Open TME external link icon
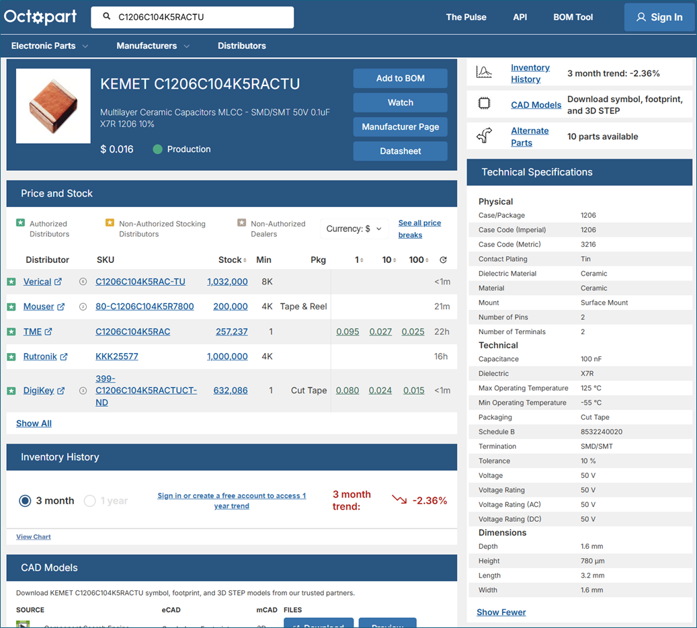Viewport: 697px width, 628px height. [48, 331]
